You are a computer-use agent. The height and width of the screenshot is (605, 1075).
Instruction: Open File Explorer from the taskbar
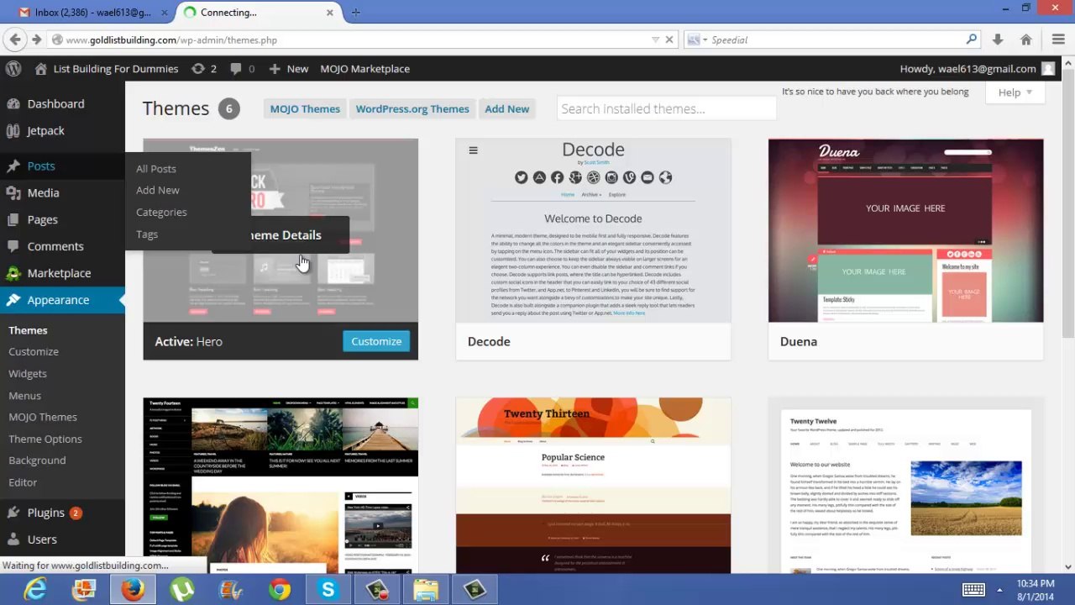point(426,590)
